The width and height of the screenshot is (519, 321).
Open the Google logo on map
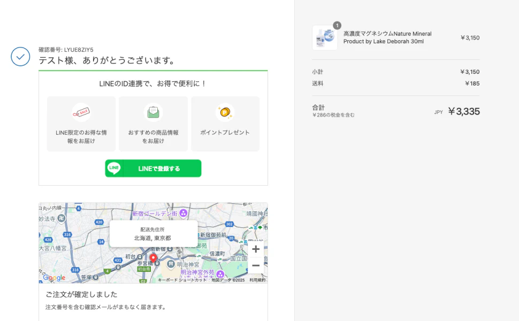(x=54, y=278)
